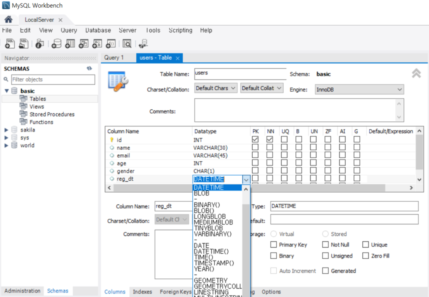Open the object inspector info icon
This screenshot has height=297, width=429.
pos(40,43)
